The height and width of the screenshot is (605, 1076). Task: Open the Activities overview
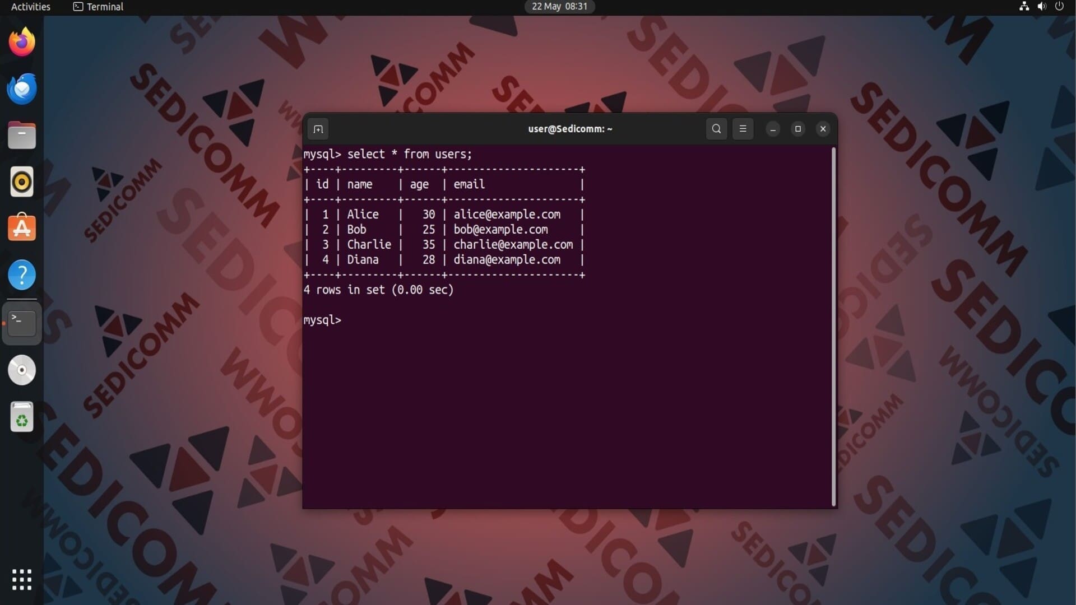(x=31, y=7)
